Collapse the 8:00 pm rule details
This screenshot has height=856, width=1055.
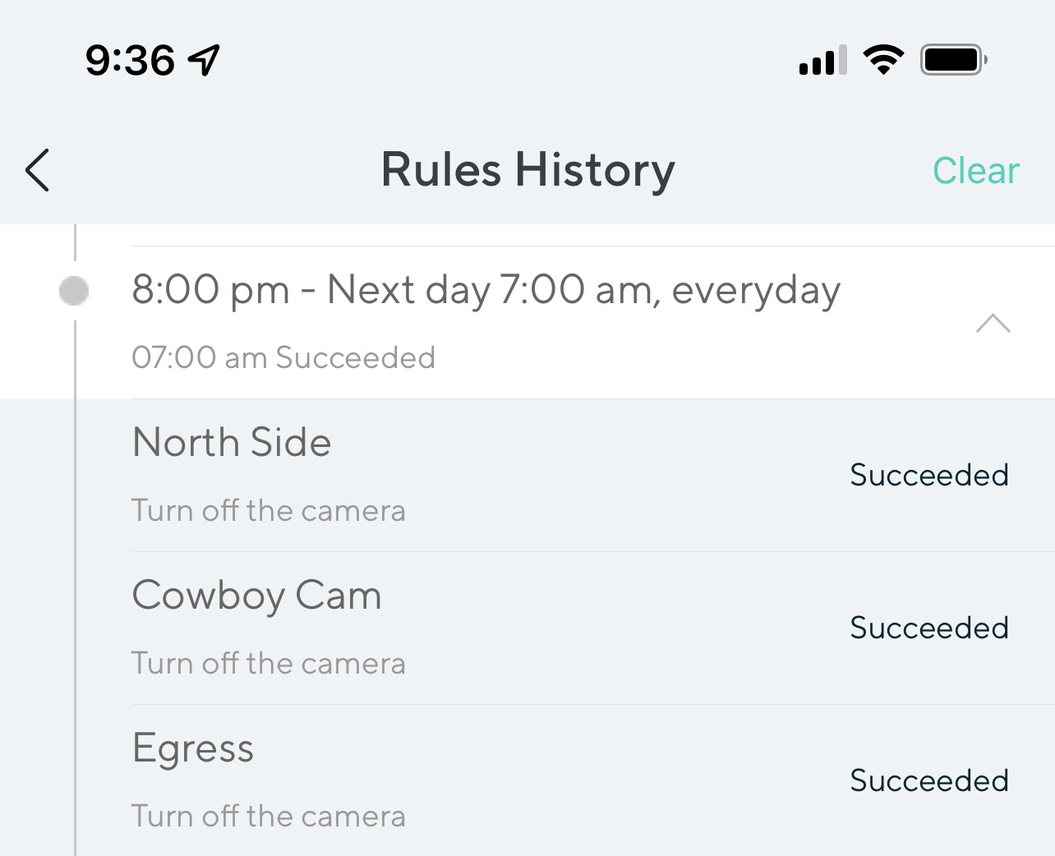tap(993, 324)
